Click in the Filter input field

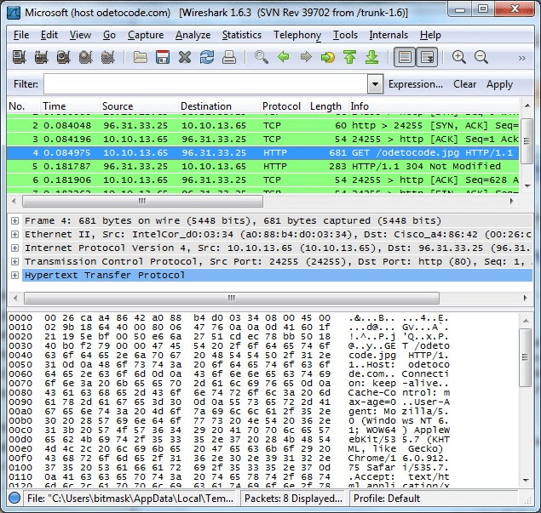click(x=204, y=85)
